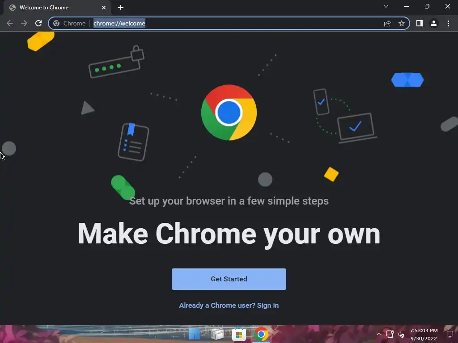The image size is (458, 343).
Task: Expand the tab search chevron
Action: tap(386, 6)
